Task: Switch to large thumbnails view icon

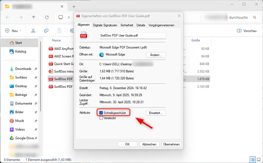Action: pyautogui.click(x=259, y=160)
